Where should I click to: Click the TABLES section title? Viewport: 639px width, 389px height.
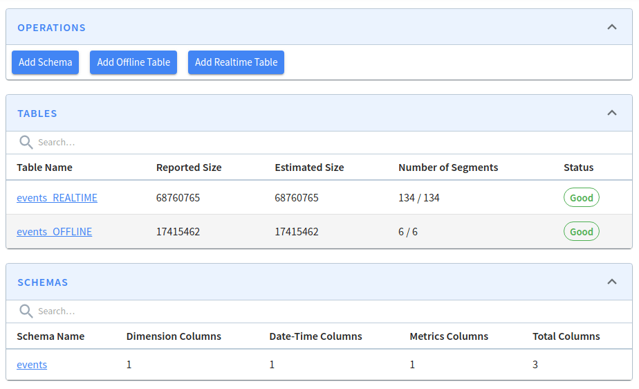point(37,114)
